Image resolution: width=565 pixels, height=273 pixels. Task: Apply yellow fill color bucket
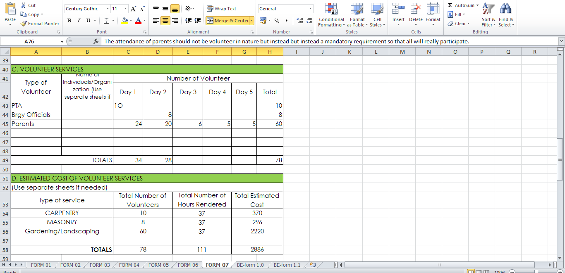(125, 21)
